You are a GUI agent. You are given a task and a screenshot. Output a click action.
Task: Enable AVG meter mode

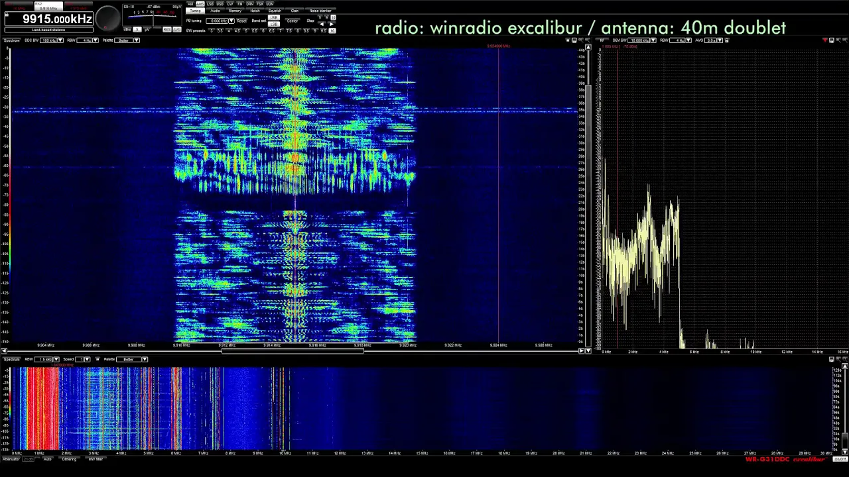pos(177,30)
